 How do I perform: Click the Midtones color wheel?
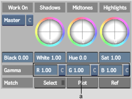click(x=82, y=32)
